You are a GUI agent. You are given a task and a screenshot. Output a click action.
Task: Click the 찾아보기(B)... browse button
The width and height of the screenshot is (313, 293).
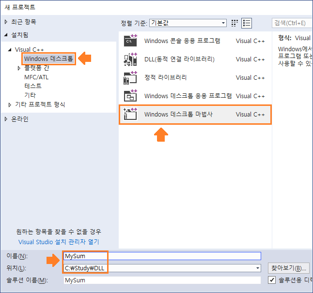tap(288, 268)
